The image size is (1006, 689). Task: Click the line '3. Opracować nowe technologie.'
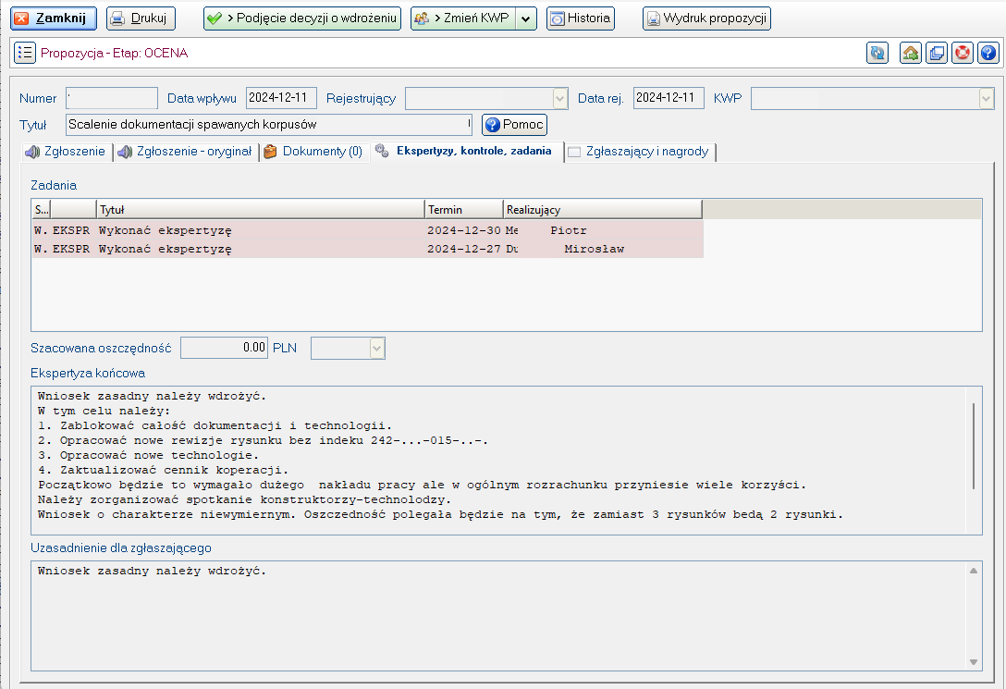coord(148,455)
